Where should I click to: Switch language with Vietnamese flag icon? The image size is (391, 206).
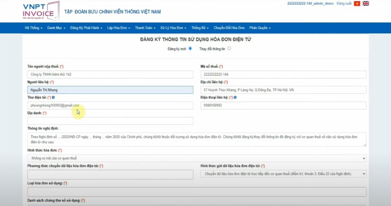click(x=357, y=4)
